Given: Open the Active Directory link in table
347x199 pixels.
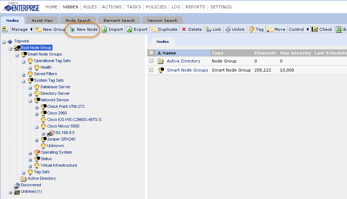Looking at the screenshot, I should pyautogui.click(x=183, y=61).
